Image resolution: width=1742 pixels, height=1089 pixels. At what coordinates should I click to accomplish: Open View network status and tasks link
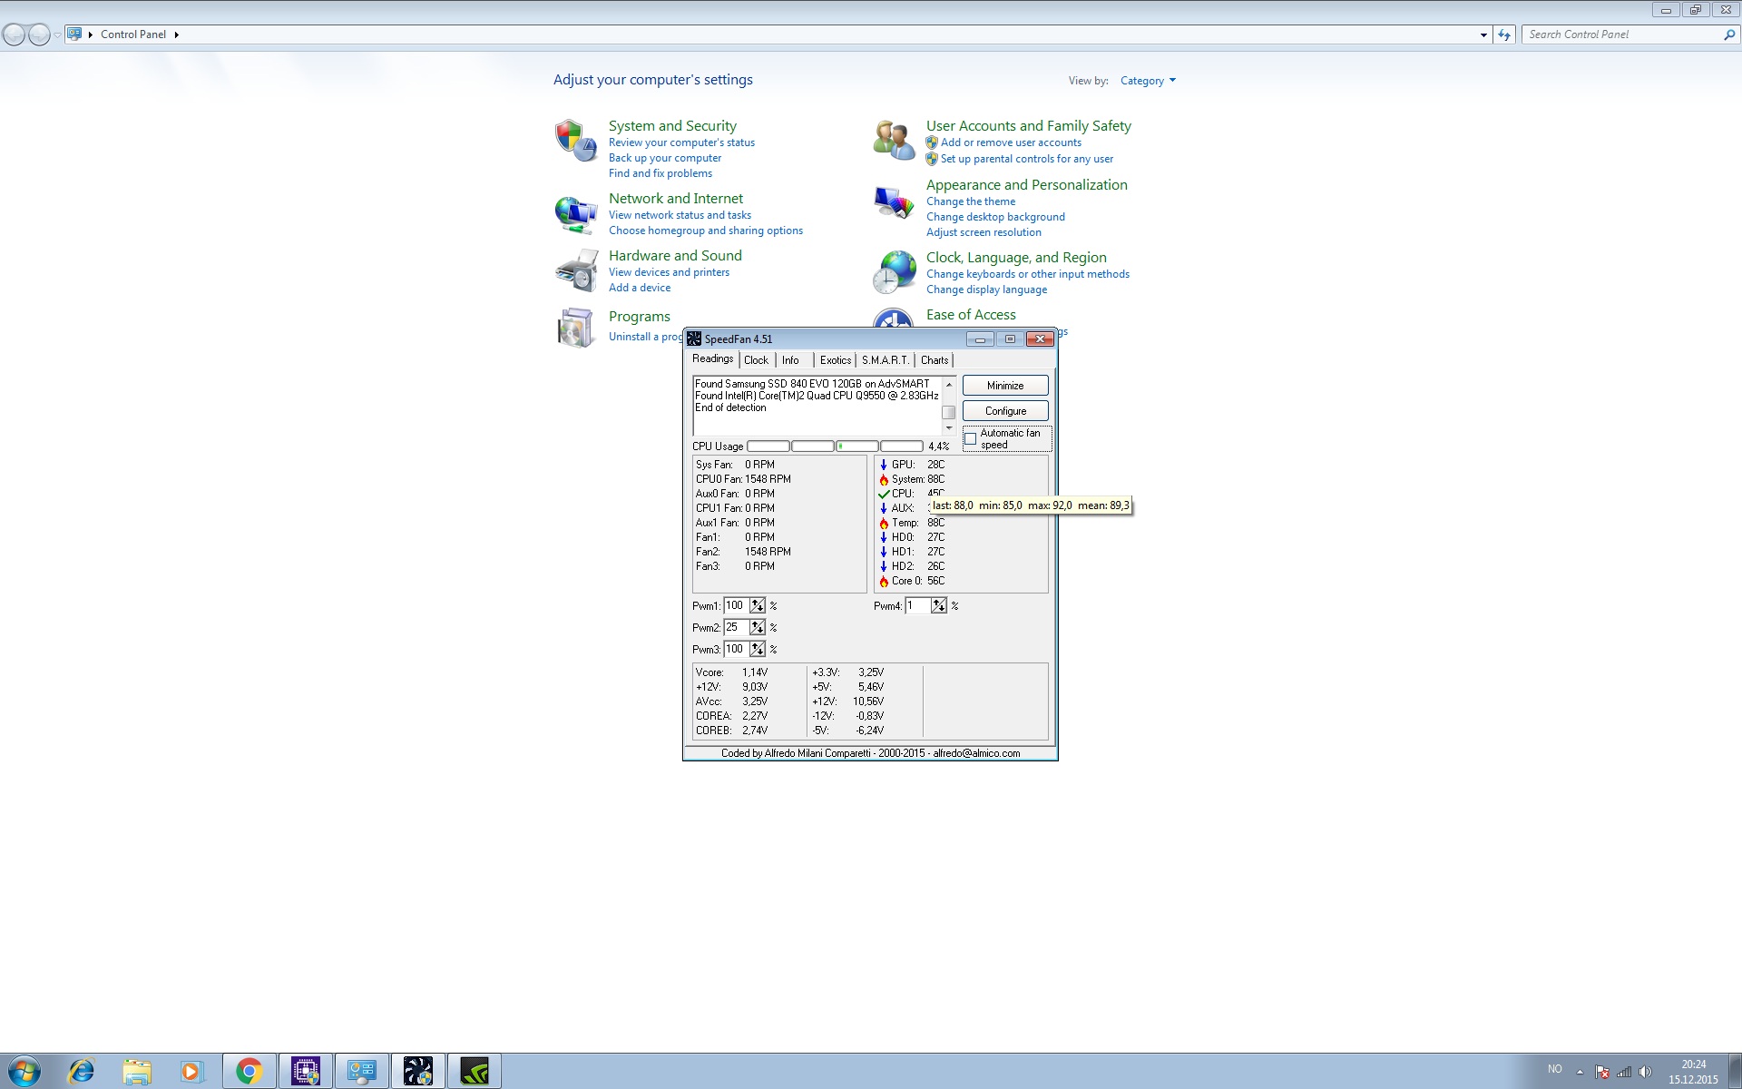680,215
